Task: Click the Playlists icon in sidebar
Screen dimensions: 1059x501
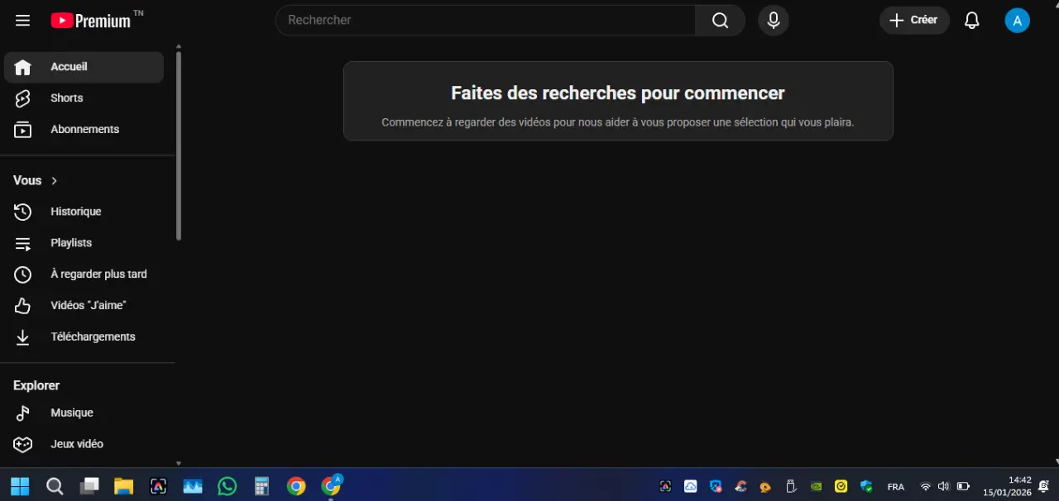Action: pos(22,243)
